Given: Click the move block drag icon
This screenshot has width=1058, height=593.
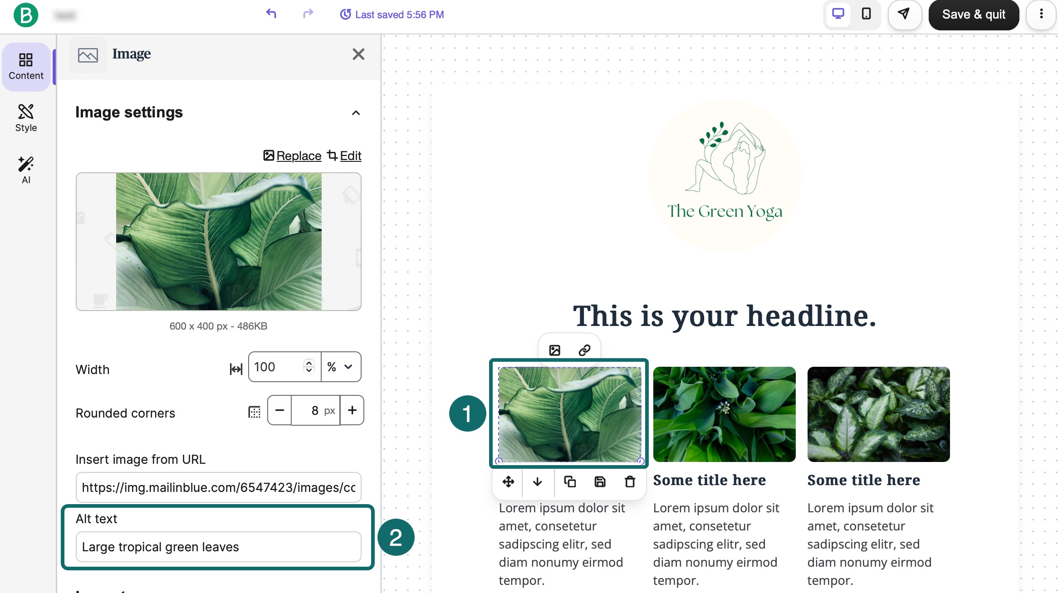Looking at the screenshot, I should [508, 481].
